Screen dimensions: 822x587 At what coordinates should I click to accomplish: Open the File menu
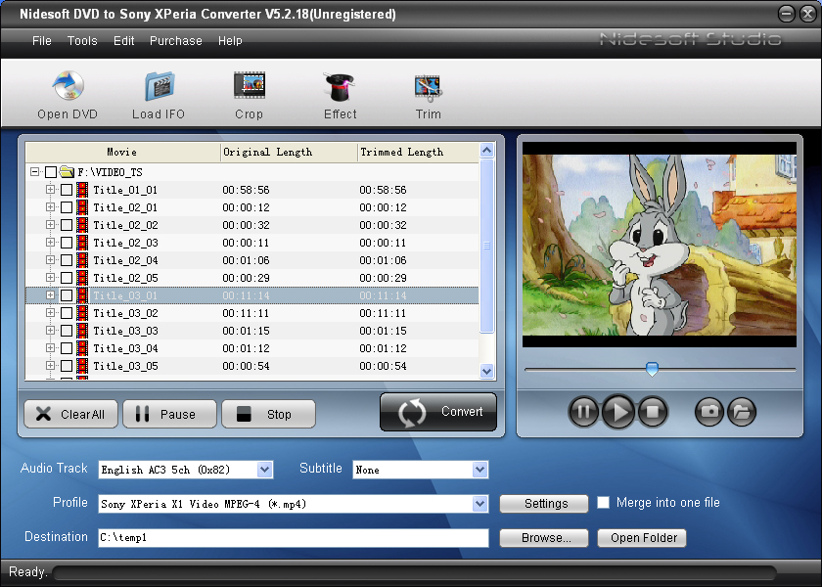pos(41,41)
